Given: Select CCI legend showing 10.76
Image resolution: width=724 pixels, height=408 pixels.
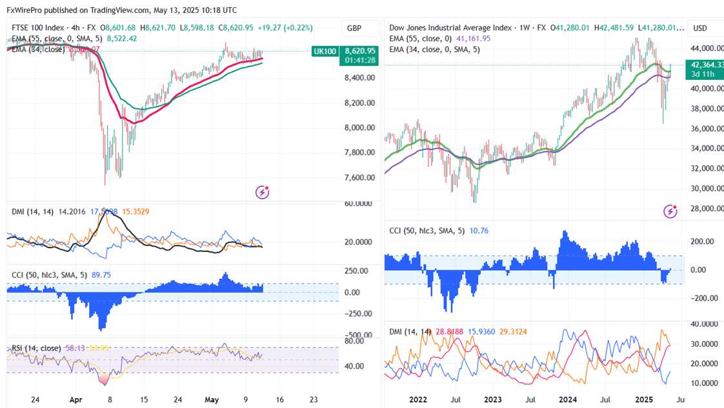Looking at the screenshot, I should coord(439,231).
